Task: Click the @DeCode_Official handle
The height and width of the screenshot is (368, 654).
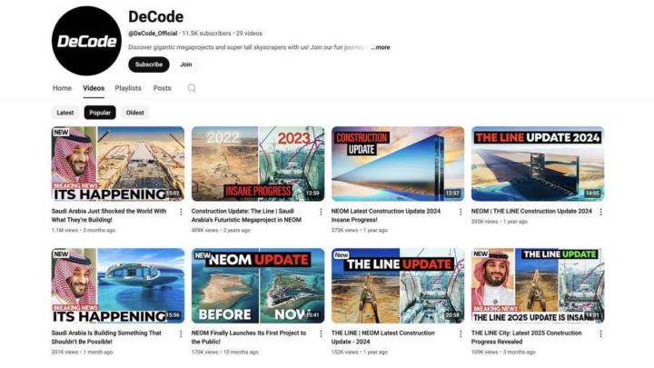Action: point(153,34)
